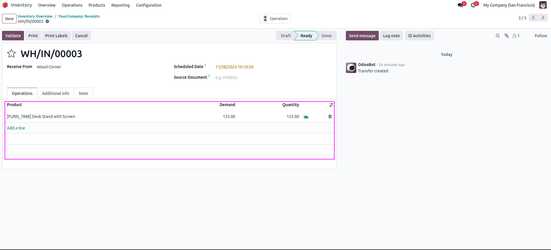Viewport: 551px width, 250px height.
Task: Click the Demand value 125.00
Action: tap(229, 116)
